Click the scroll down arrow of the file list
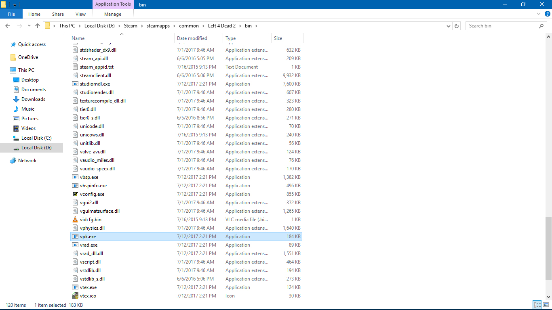 548,297
